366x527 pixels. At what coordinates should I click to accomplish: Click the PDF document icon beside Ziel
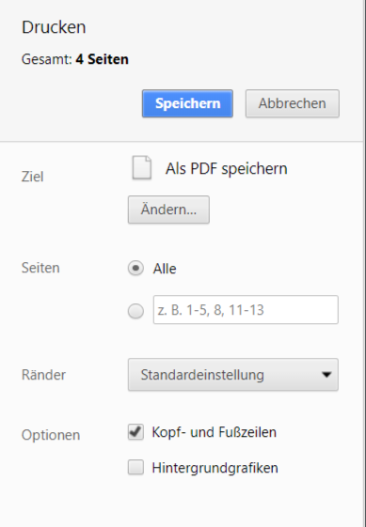142,168
